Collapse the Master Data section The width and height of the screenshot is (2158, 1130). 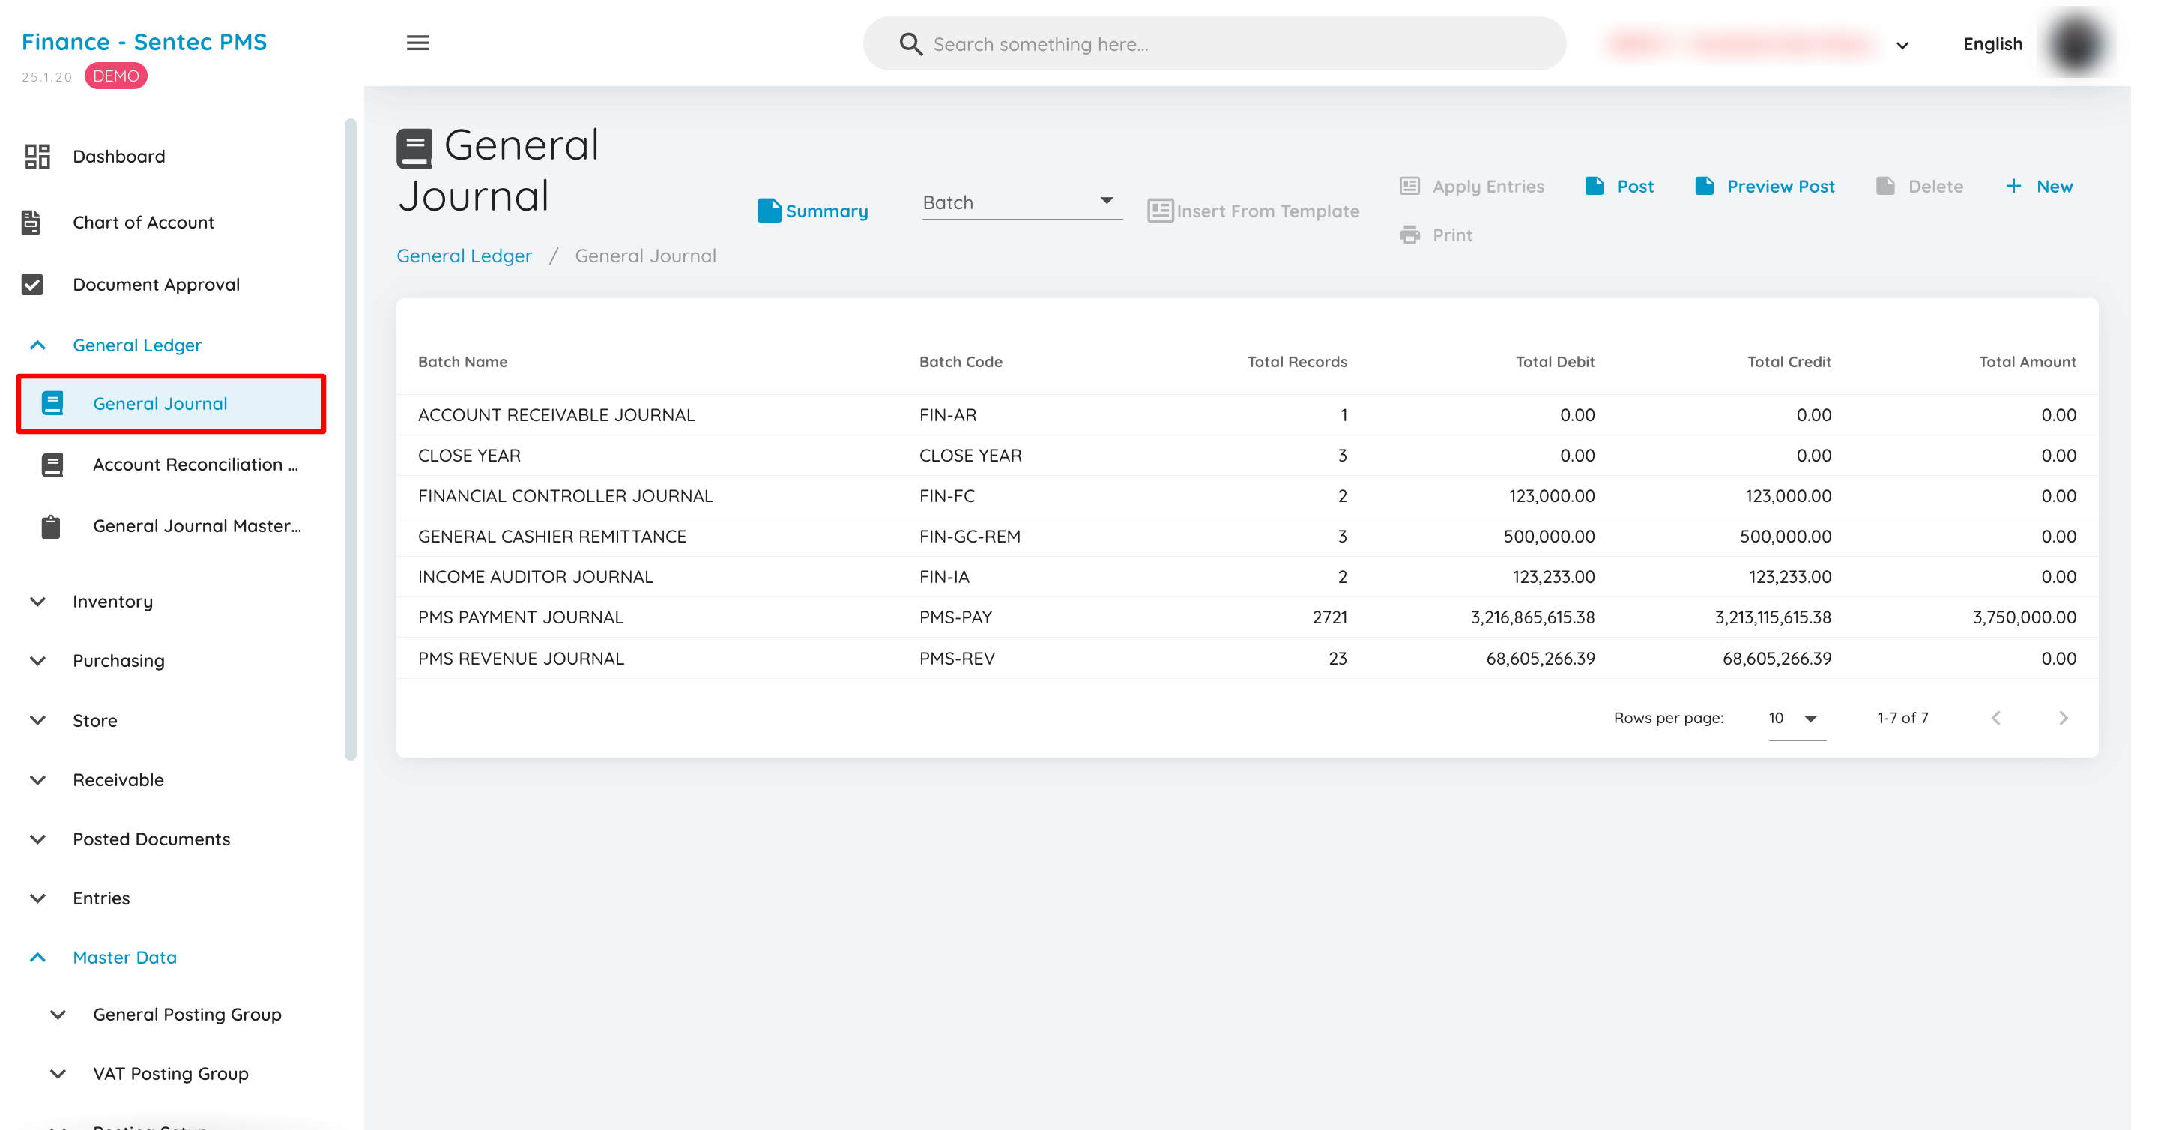(37, 958)
